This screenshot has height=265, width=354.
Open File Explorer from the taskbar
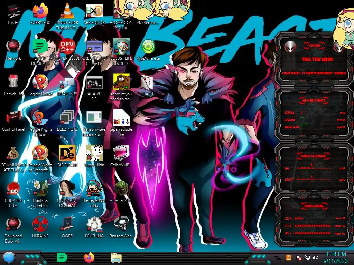coord(116,258)
